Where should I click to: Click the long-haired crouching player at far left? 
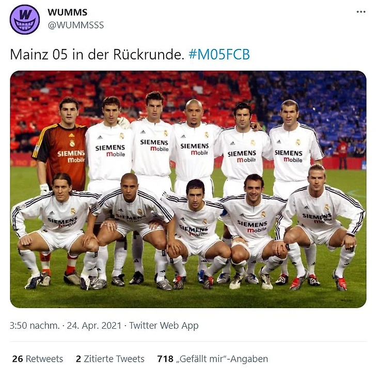[56, 226]
